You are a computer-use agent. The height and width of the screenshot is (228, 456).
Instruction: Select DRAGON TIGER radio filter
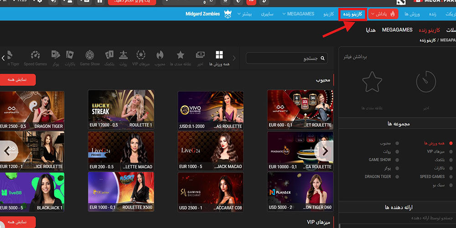pos(397,176)
